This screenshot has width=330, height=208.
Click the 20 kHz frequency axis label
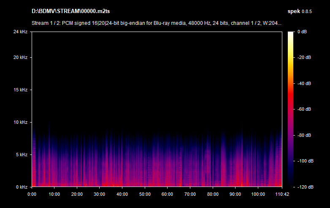20,57
